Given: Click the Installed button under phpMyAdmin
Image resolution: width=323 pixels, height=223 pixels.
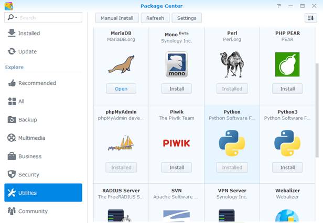Looking at the screenshot, I should [x=121, y=168].
